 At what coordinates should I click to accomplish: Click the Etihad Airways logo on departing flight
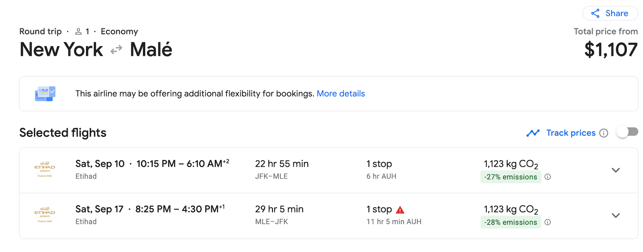click(45, 170)
